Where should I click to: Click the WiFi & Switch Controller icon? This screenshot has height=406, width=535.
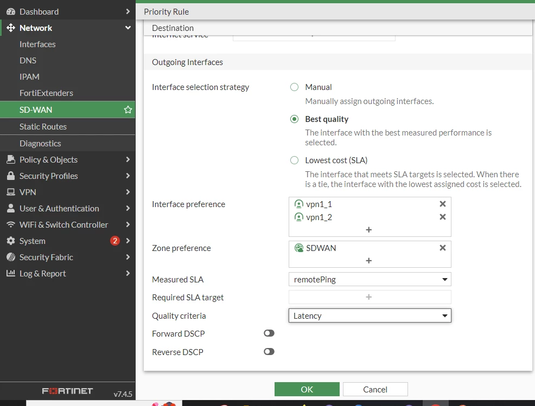[11, 224]
